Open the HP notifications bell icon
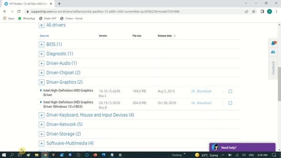The height and width of the screenshot is (158, 281). click(273, 43)
